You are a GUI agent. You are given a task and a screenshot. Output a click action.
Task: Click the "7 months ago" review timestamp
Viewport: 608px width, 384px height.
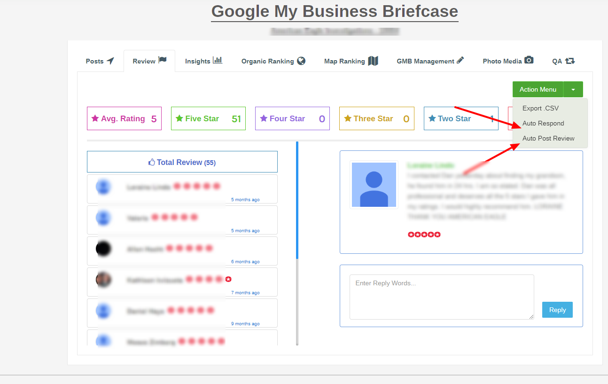coord(245,293)
